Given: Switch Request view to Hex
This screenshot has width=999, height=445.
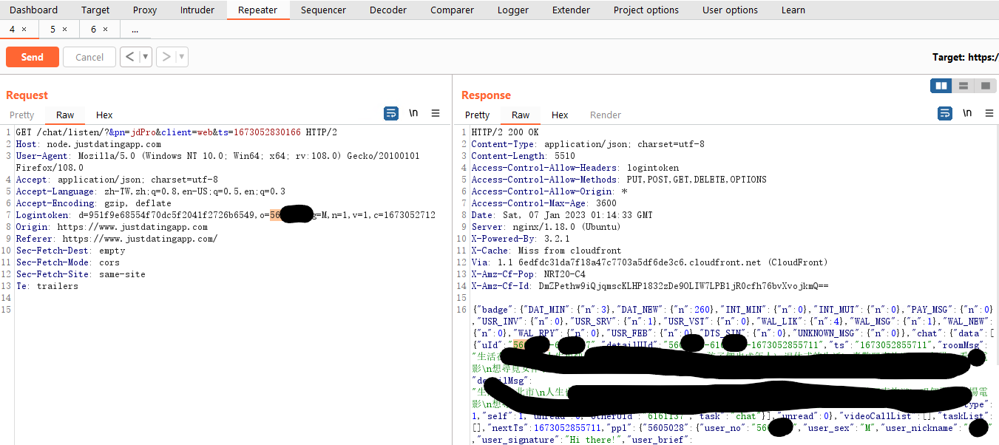Looking at the screenshot, I should click(x=104, y=115).
